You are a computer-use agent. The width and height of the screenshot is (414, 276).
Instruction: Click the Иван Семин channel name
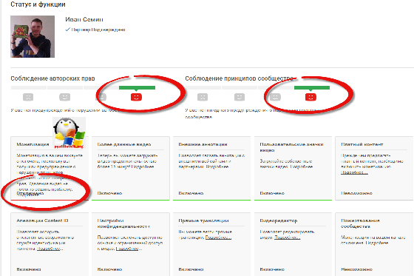[x=84, y=19]
